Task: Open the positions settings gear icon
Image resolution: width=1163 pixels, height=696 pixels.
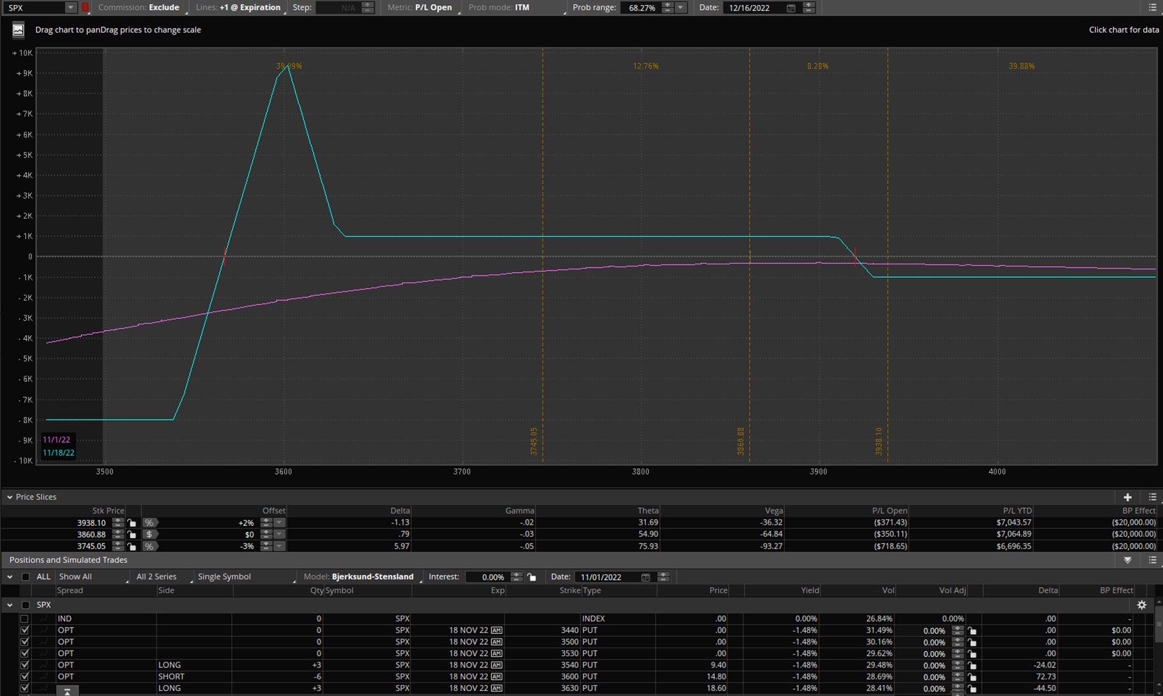Action: click(1141, 605)
